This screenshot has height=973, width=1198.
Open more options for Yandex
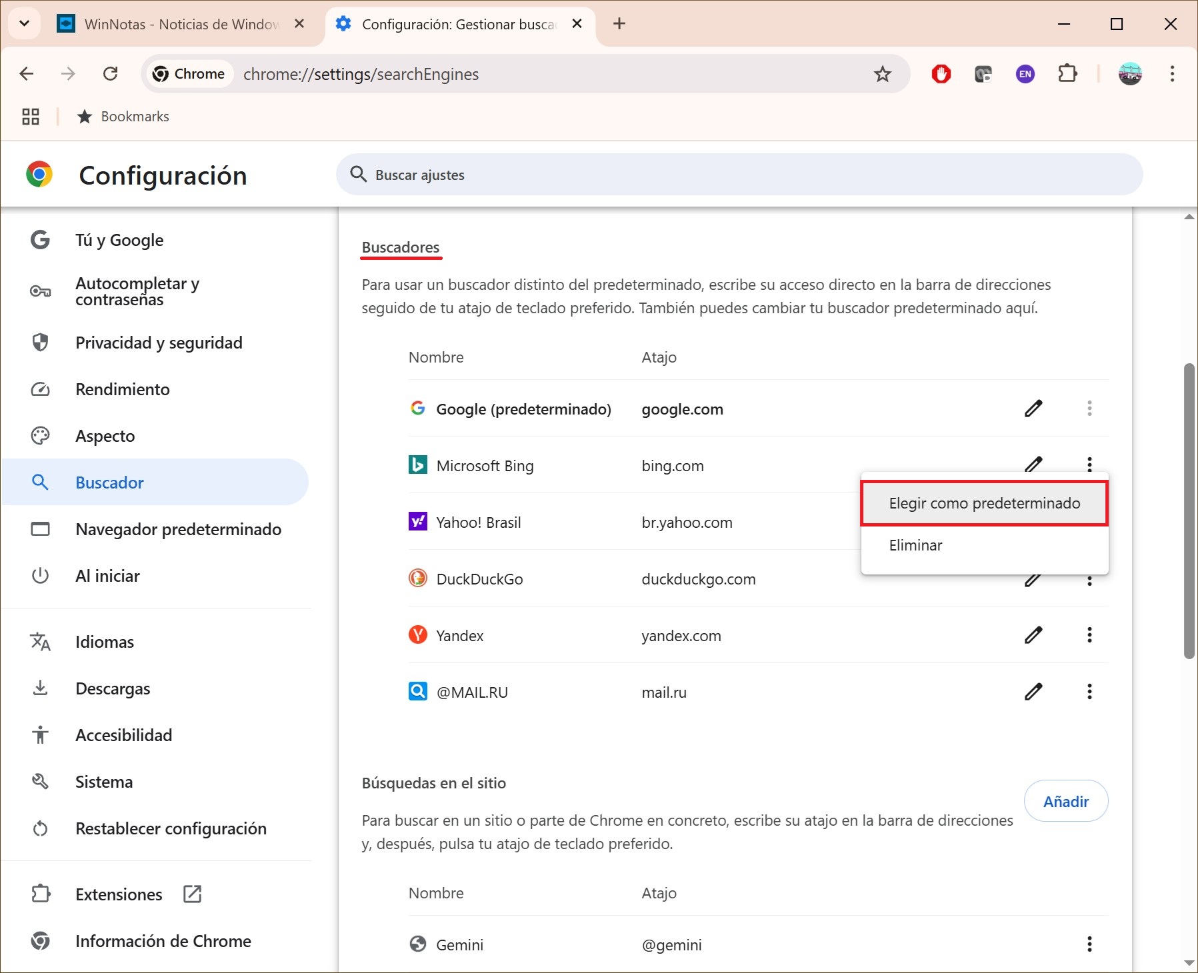point(1089,635)
